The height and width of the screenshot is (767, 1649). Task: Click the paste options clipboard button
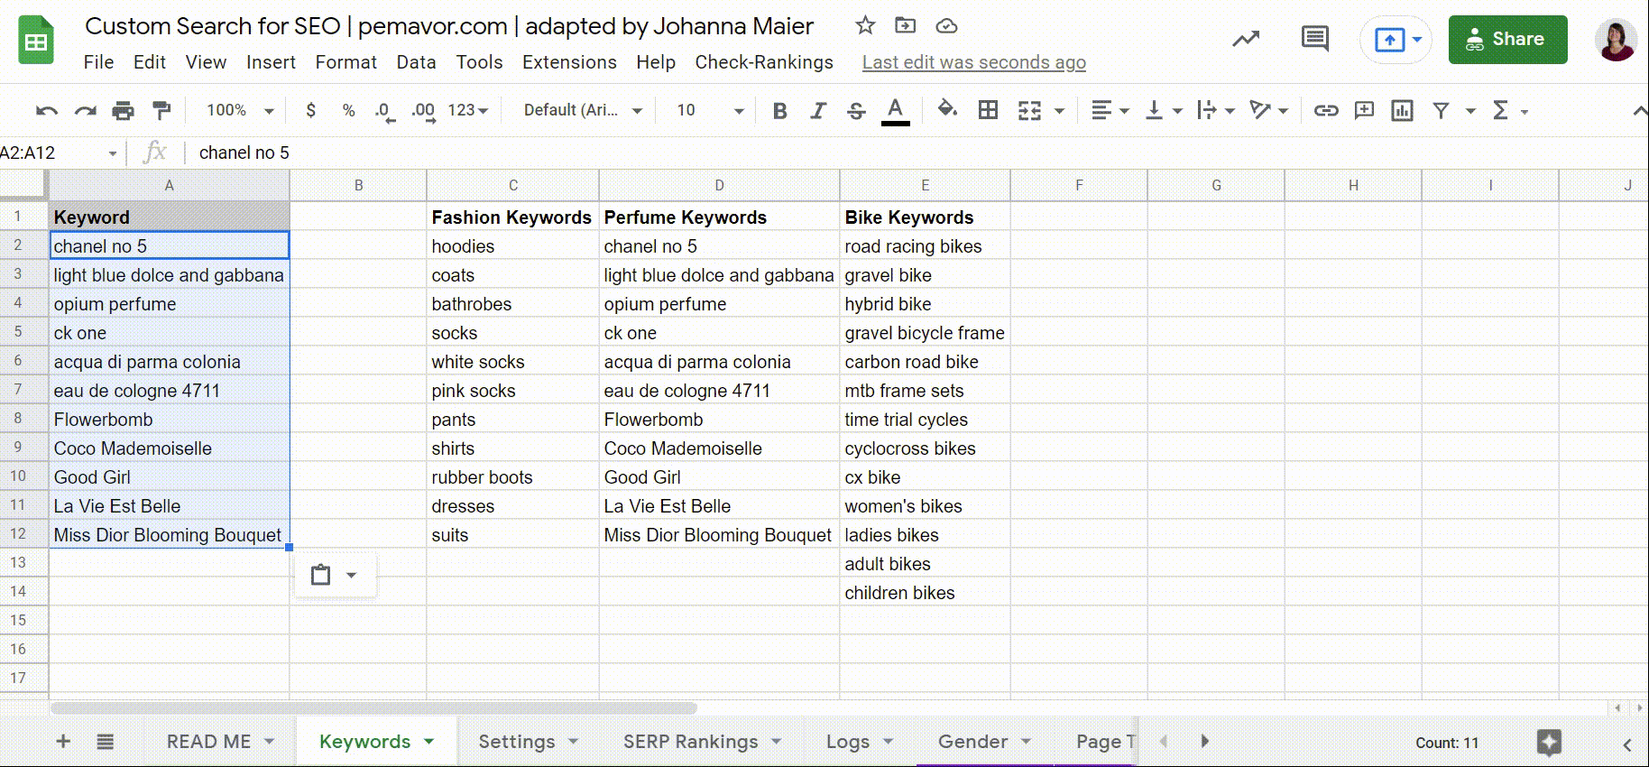[335, 575]
